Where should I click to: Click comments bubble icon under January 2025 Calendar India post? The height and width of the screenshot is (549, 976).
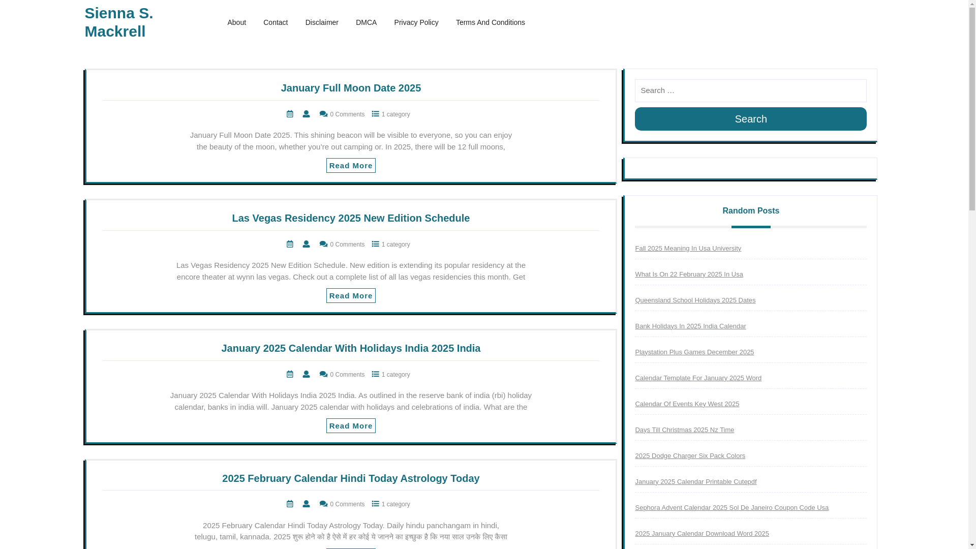[323, 375]
